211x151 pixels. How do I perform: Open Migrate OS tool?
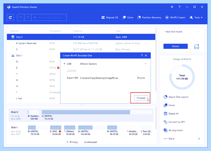110,17
